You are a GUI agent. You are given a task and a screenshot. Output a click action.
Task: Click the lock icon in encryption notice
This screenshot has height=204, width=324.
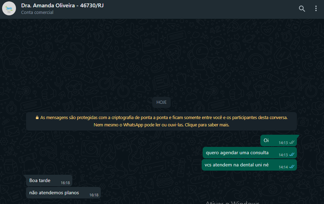[x=37, y=118]
